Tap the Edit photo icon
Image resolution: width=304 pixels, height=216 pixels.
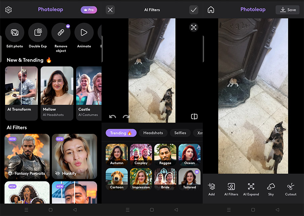pos(15,33)
